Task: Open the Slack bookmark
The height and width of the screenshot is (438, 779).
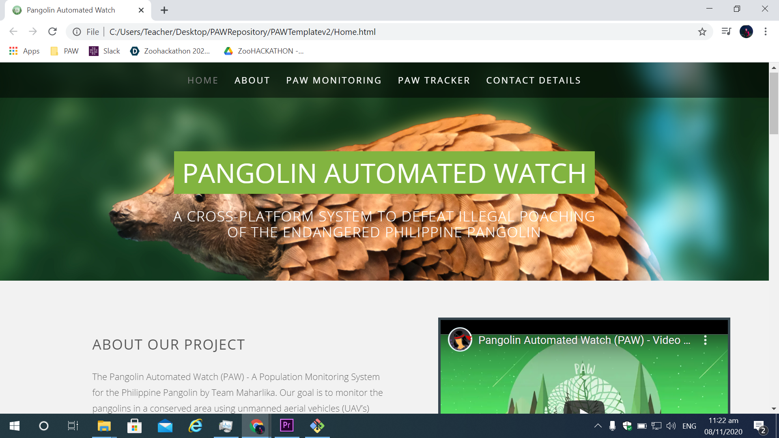Action: 104,51
